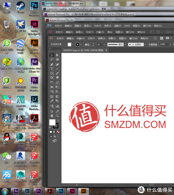
Task: Pick the Shape Builder tool
Action: 52,92
